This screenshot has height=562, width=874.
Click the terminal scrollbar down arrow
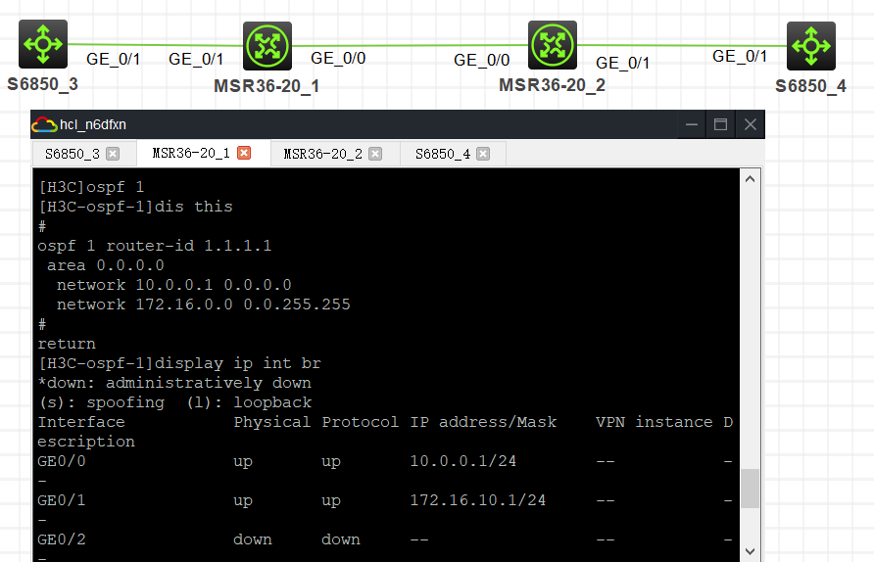(x=751, y=551)
